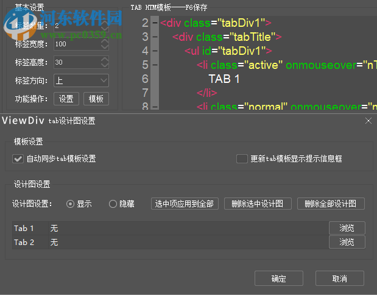The height and width of the screenshot is (295, 377).
Task: Confirm with the 确定 button
Action: pos(279,279)
